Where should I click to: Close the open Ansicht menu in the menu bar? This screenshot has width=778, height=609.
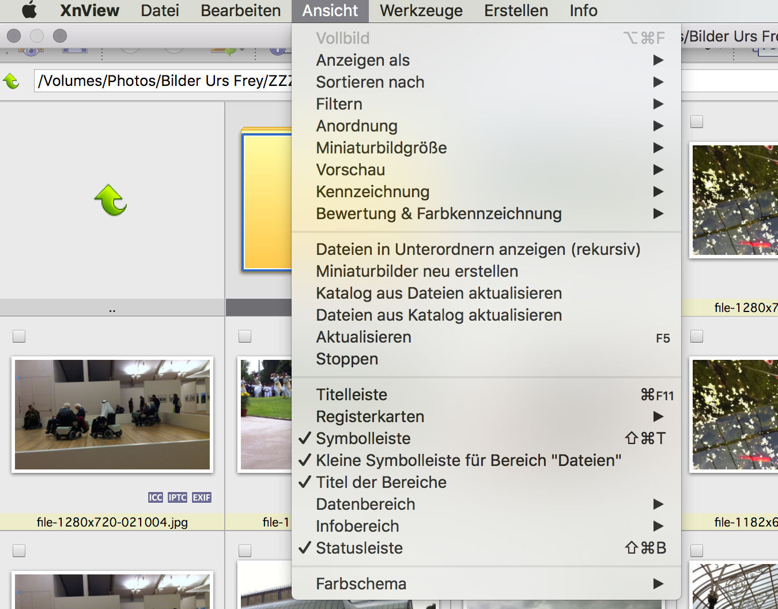[330, 10]
